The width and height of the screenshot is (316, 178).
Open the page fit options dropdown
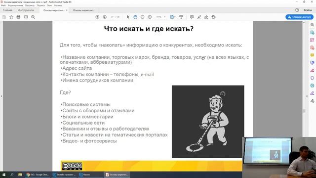[173, 17]
